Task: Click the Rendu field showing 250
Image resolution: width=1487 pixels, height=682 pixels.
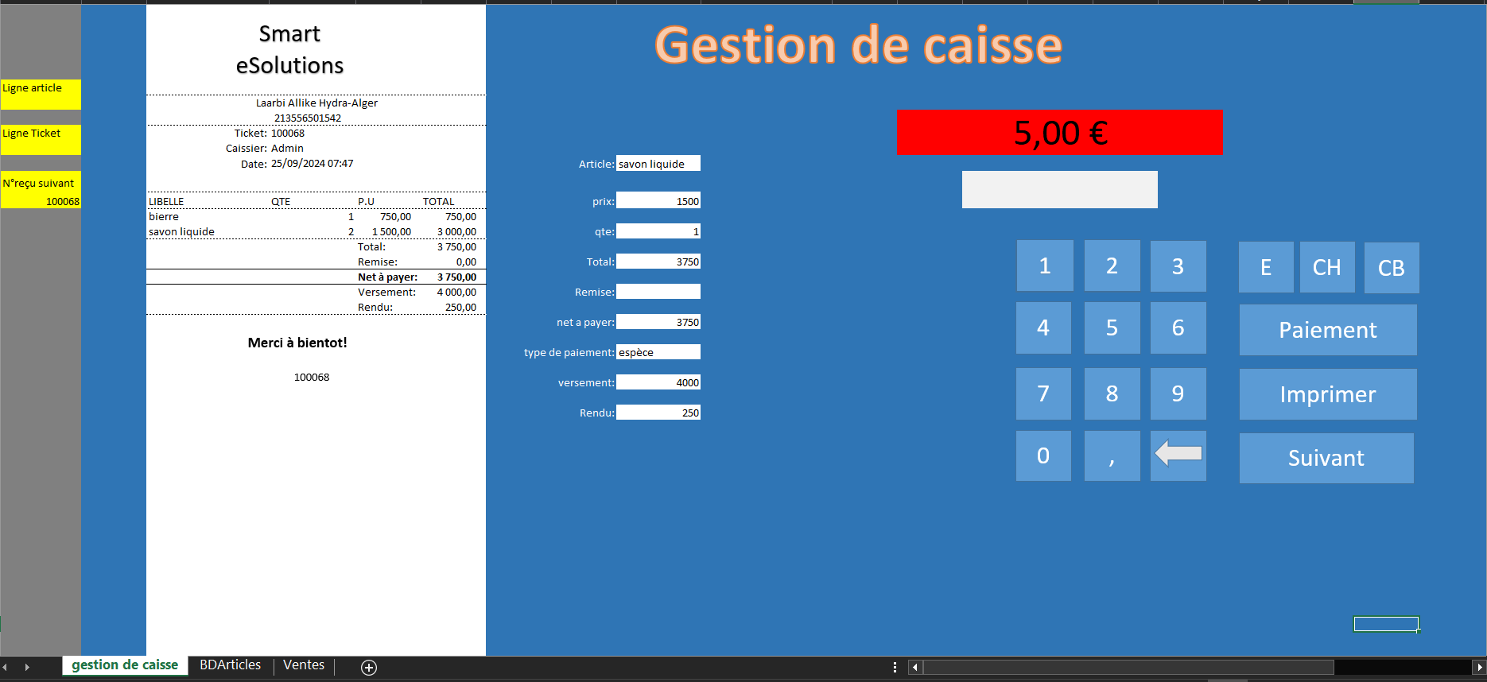Action: [x=658, y=413]
